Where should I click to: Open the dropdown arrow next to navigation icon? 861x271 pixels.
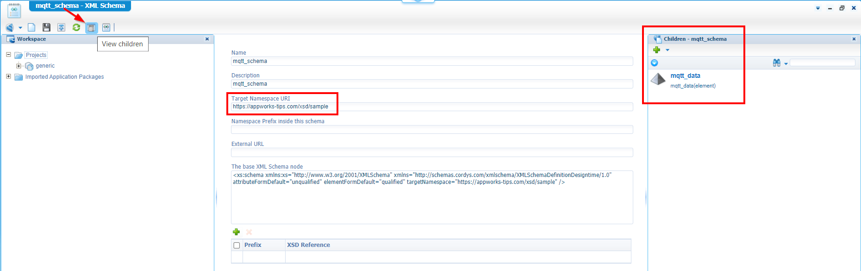(20, 28)
